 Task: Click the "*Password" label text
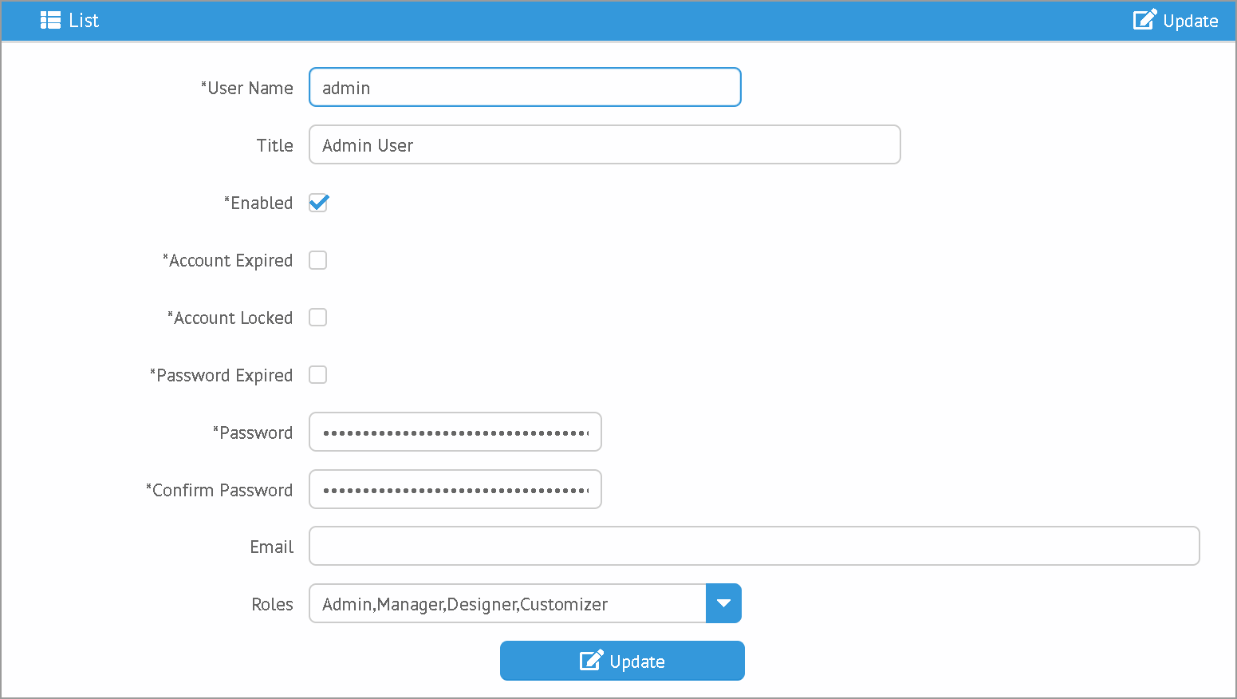pyautogui.click(x=253, y=432)
